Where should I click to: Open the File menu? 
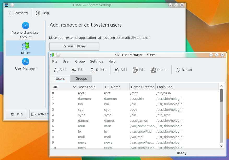coord(55,61)
